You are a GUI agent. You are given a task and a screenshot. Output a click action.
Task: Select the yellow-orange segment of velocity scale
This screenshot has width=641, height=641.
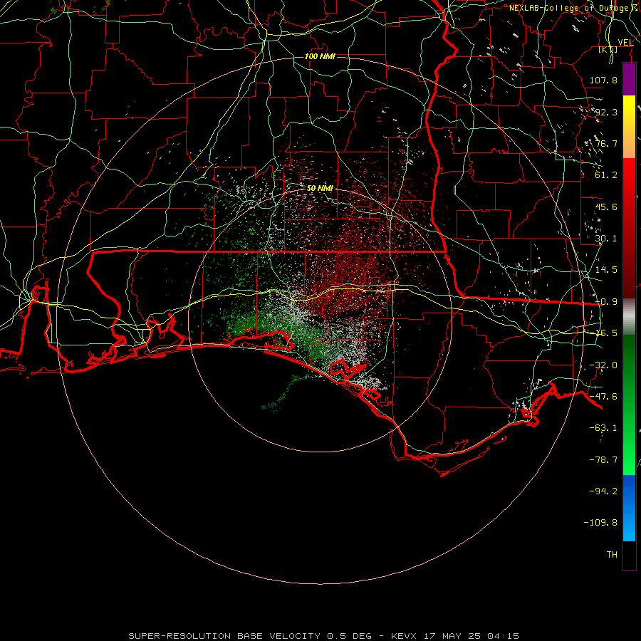click(629, 127)
